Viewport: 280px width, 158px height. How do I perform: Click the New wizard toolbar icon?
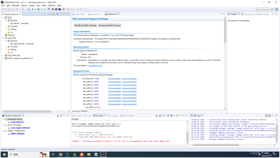(3, 9)
